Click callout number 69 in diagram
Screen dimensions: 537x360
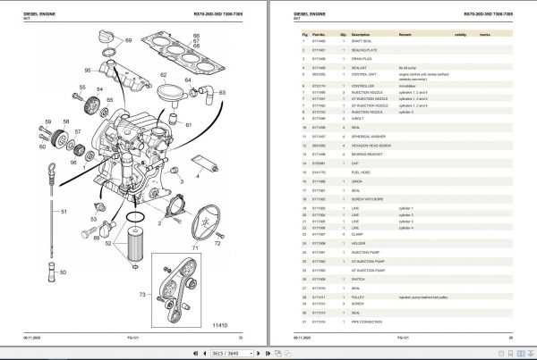point(128,41)
